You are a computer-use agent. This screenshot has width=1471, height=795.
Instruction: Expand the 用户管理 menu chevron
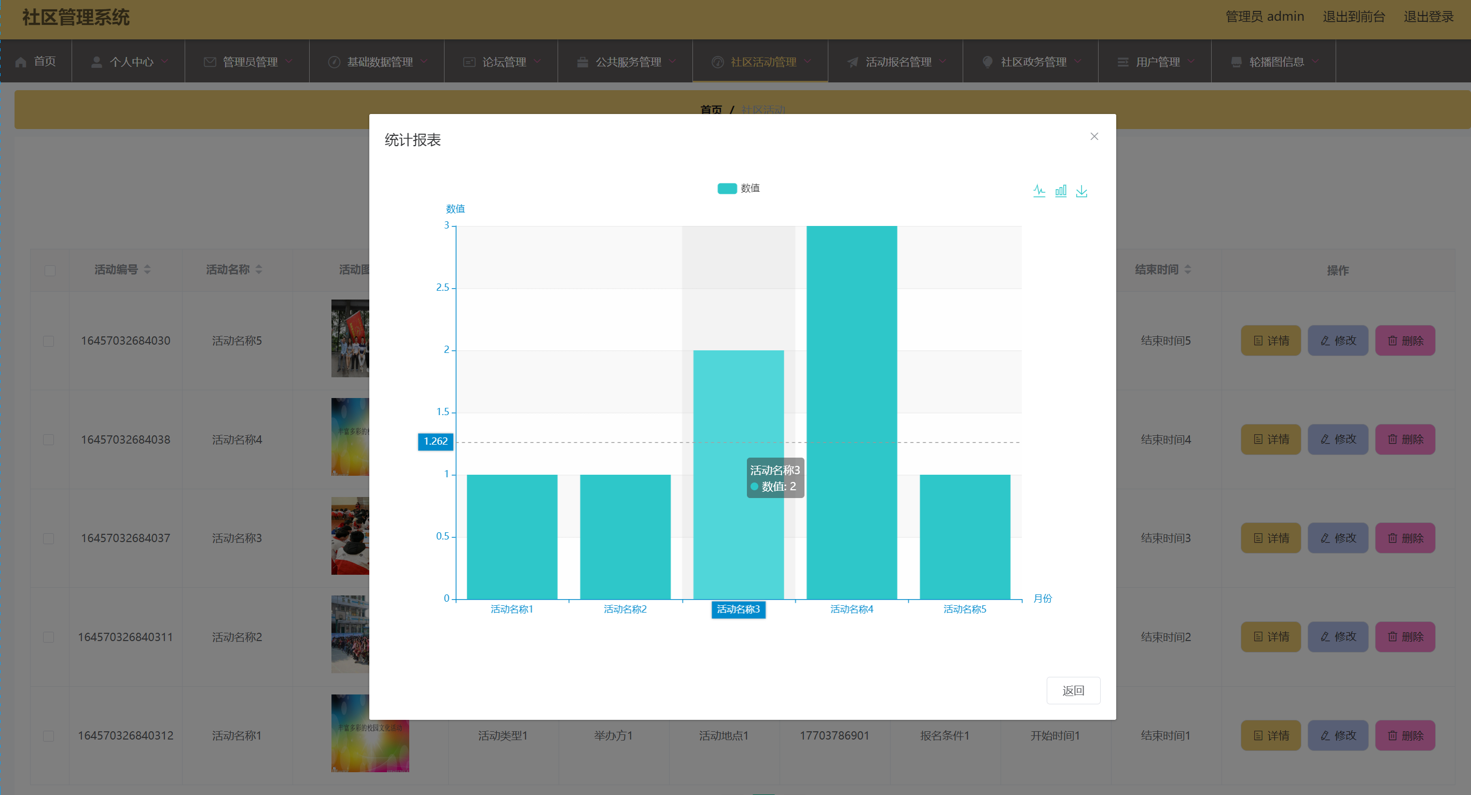[1190, 62]
